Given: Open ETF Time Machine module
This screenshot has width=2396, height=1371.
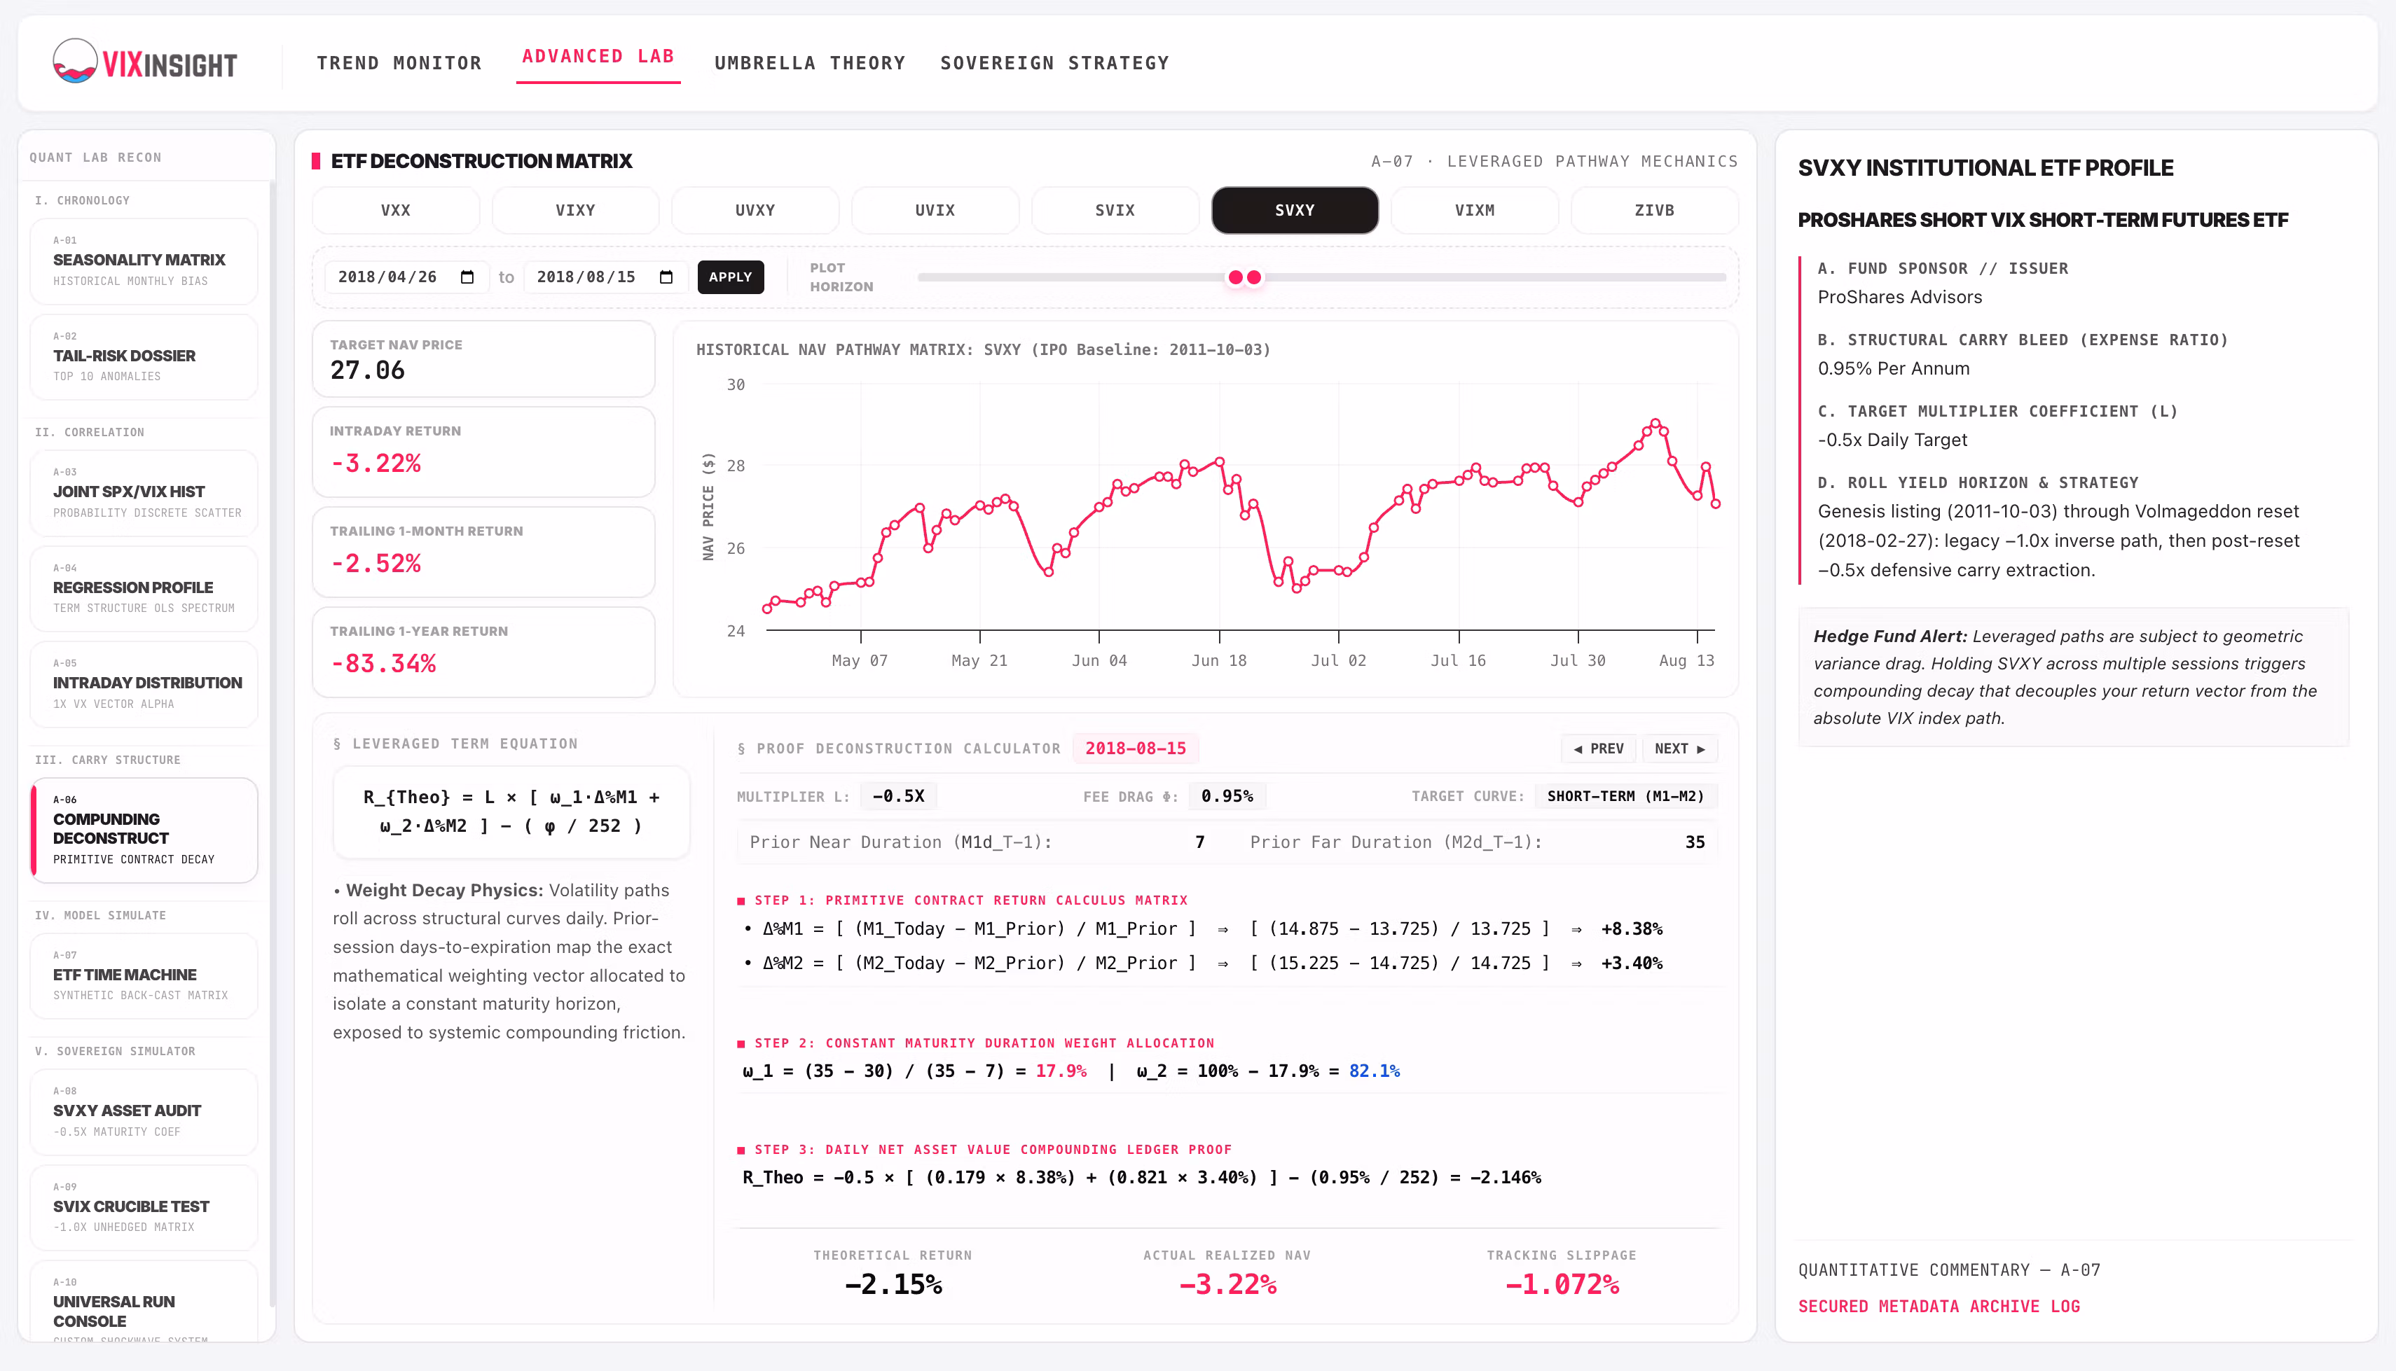Looking at the screenshot, I should [144, 977].
